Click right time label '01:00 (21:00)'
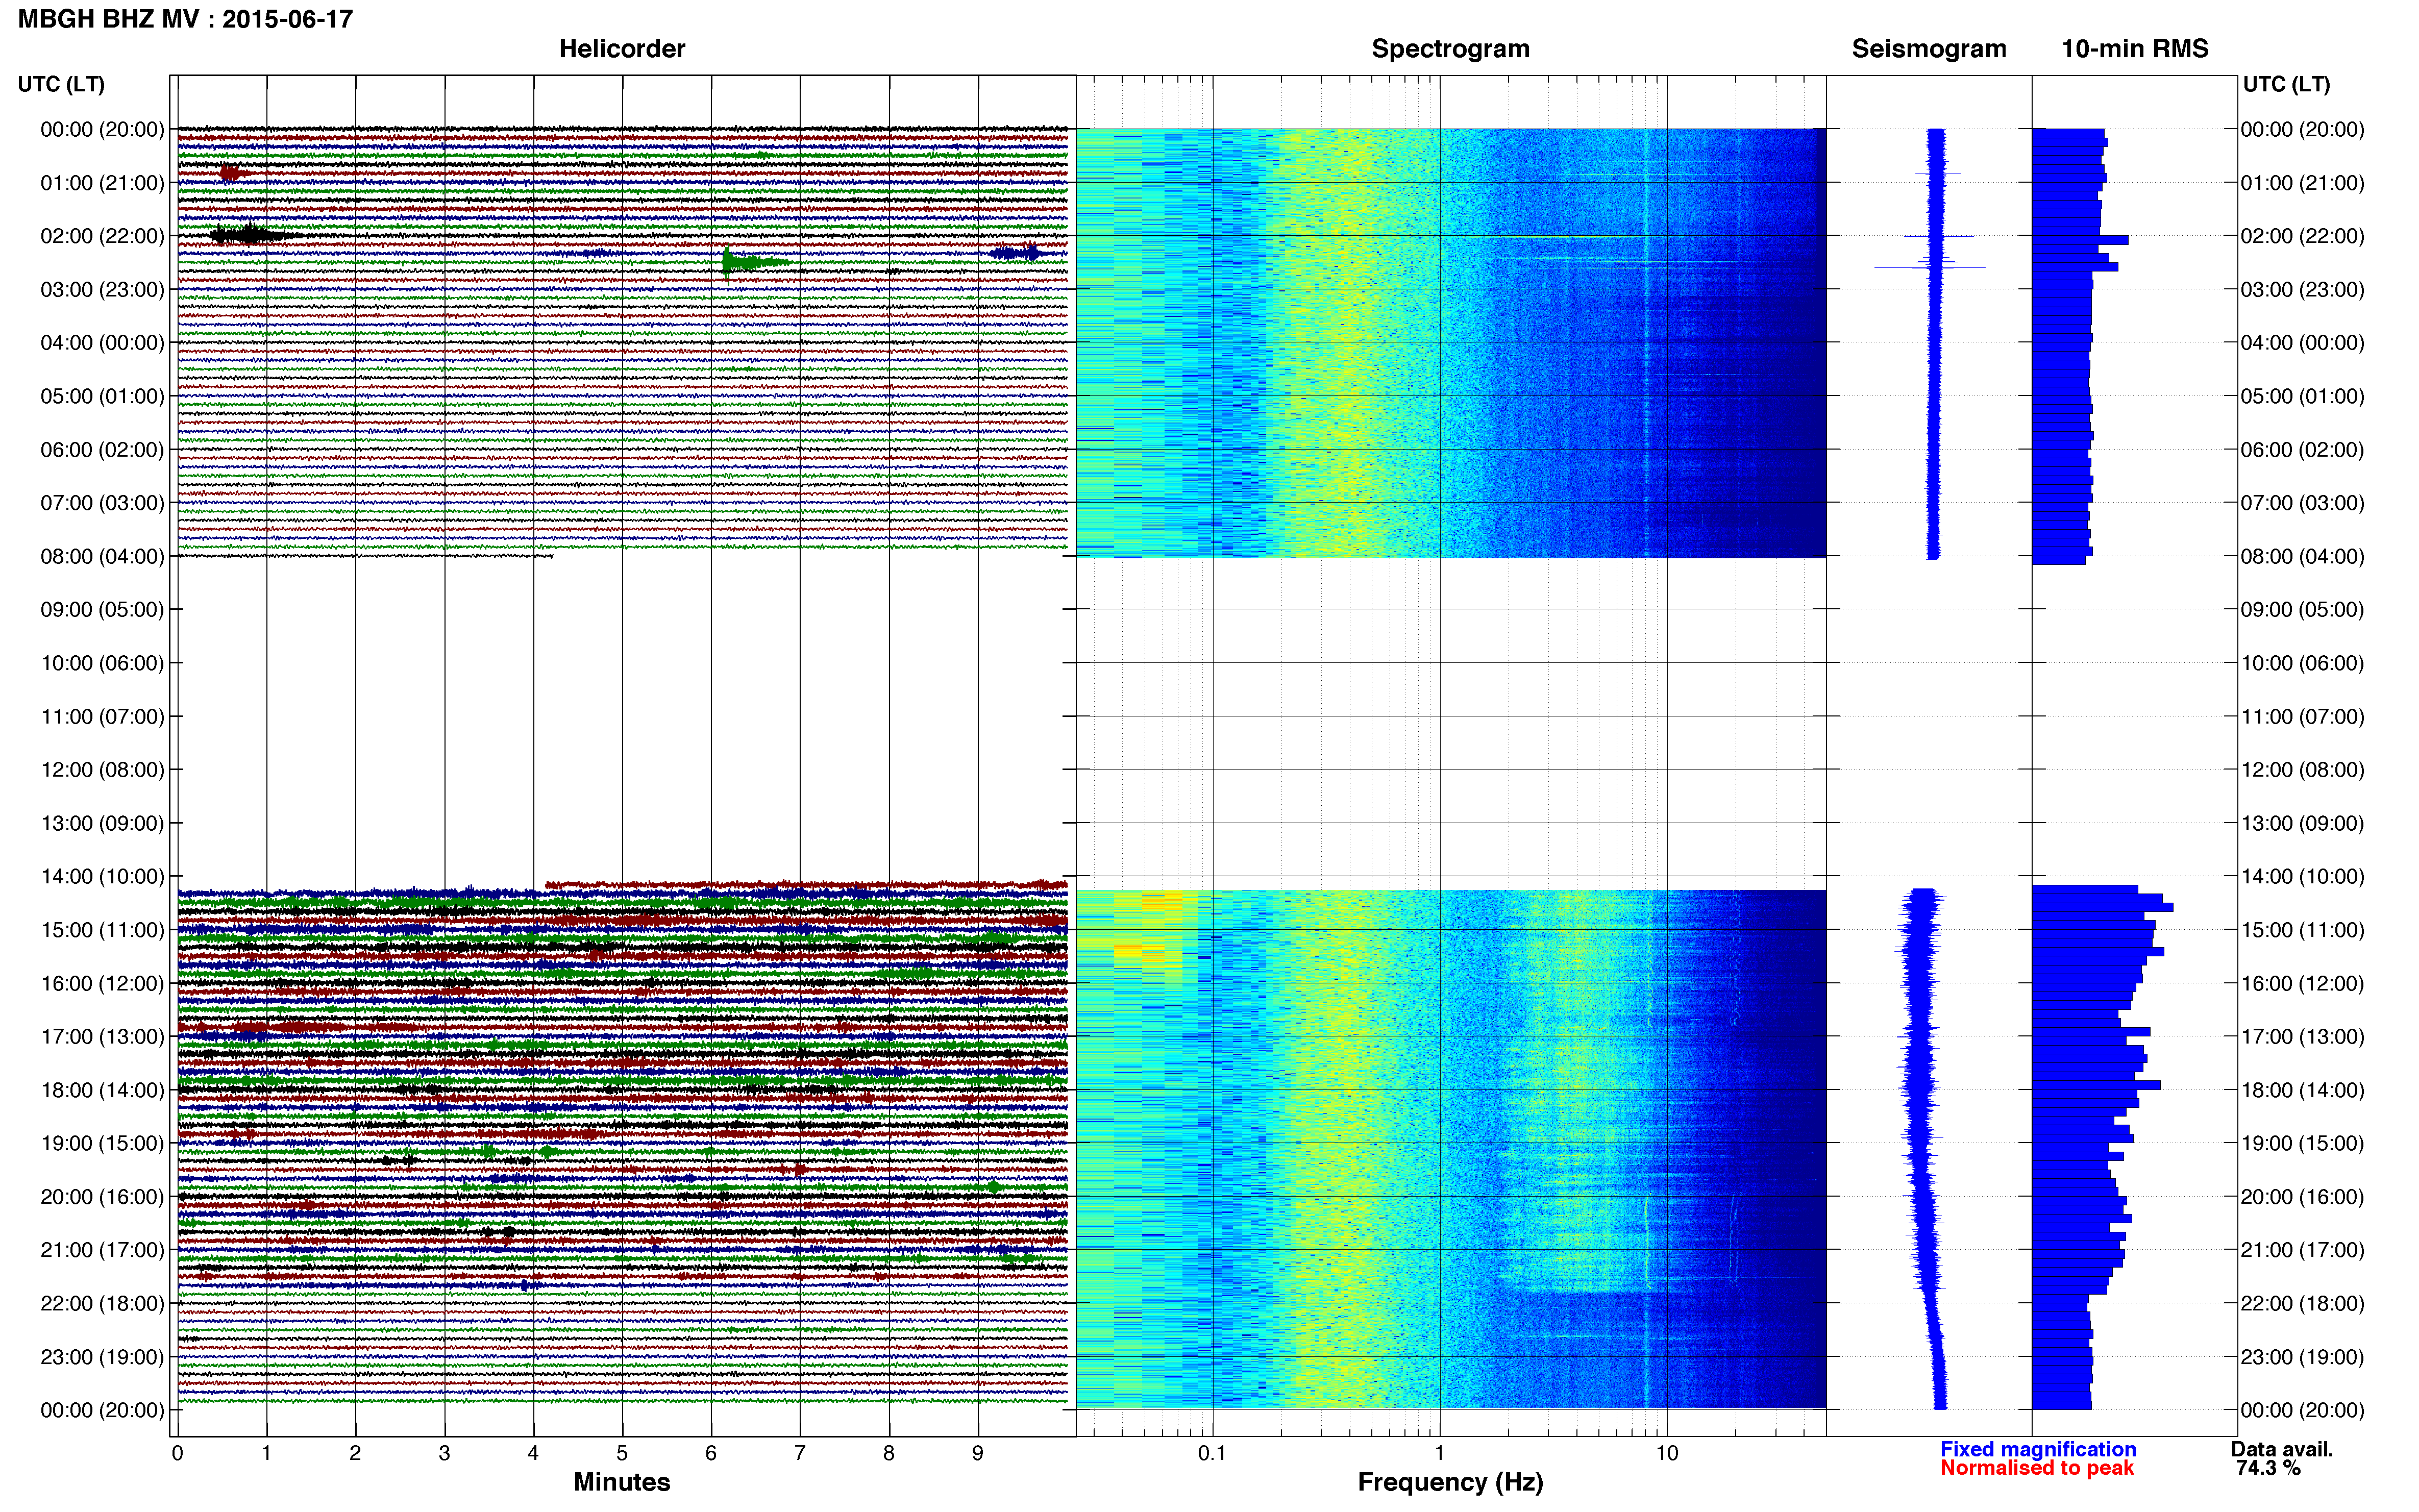 [x=2302, y=183]
